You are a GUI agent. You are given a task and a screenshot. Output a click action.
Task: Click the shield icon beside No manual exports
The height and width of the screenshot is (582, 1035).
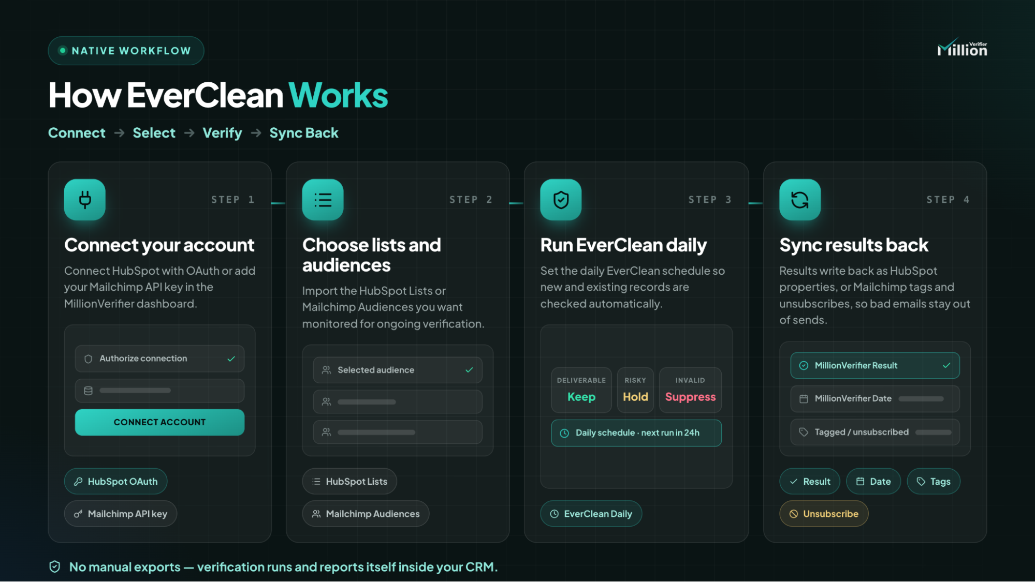(x=55, y=567)
